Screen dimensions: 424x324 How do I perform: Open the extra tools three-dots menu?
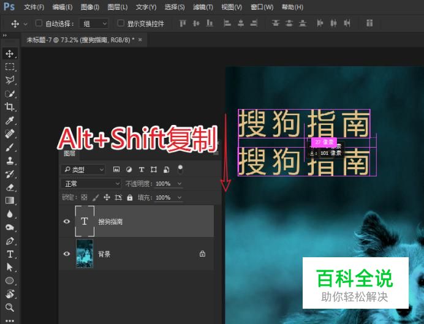10,320
